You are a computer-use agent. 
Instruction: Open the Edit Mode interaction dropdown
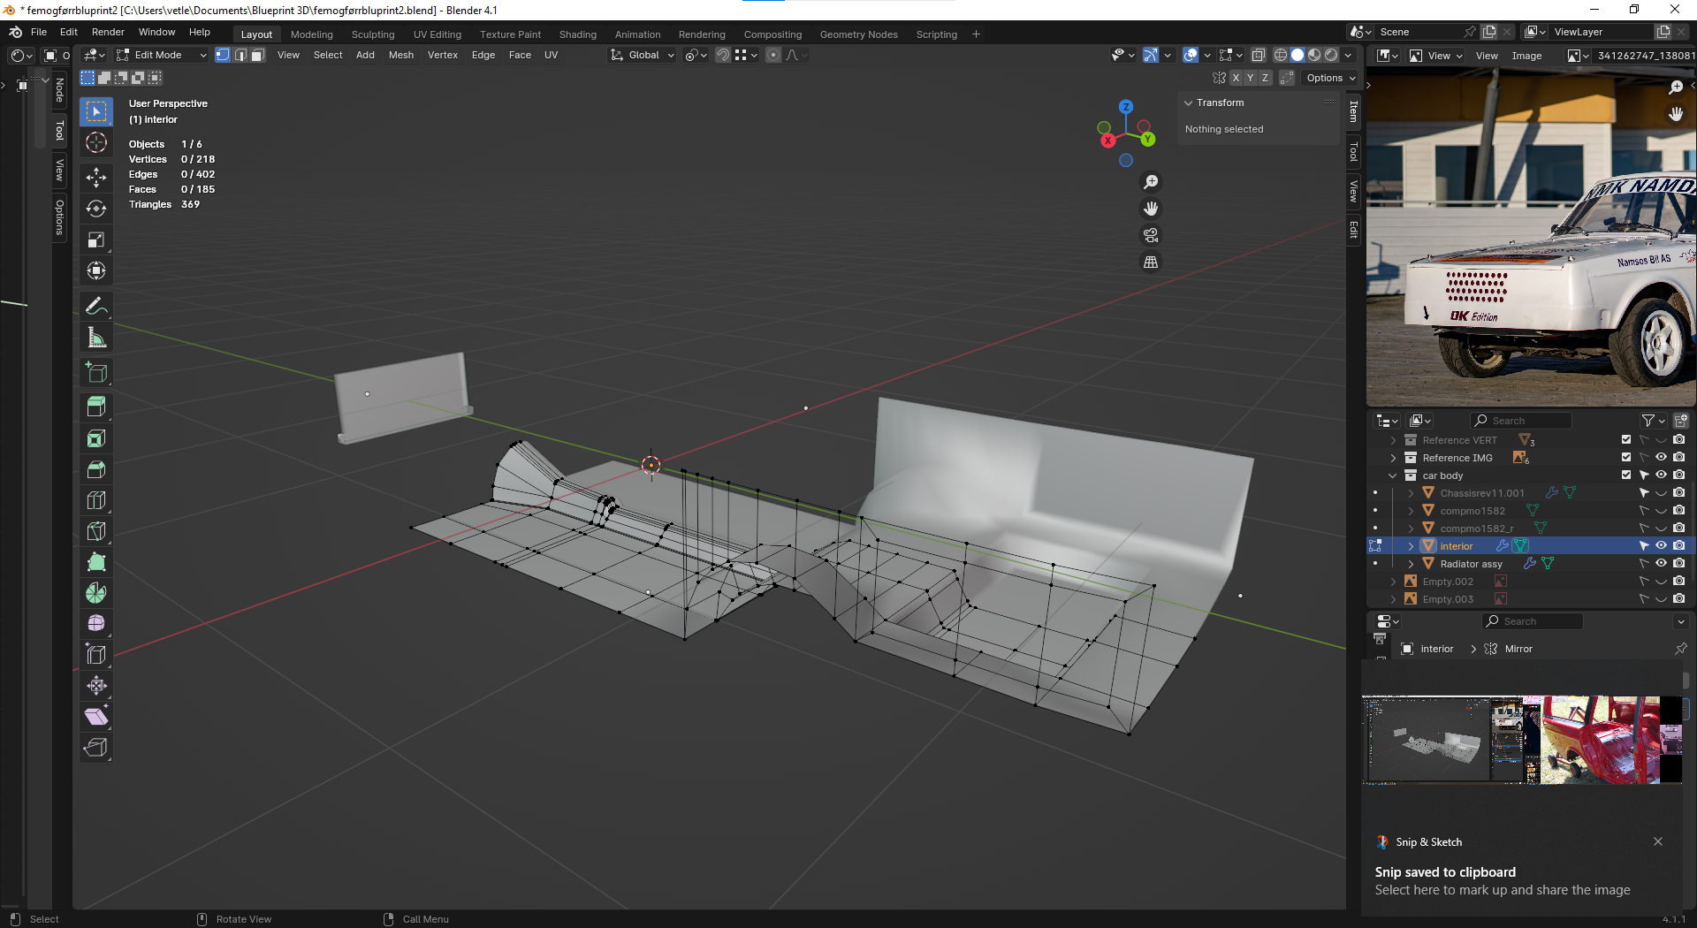[162, 55]
